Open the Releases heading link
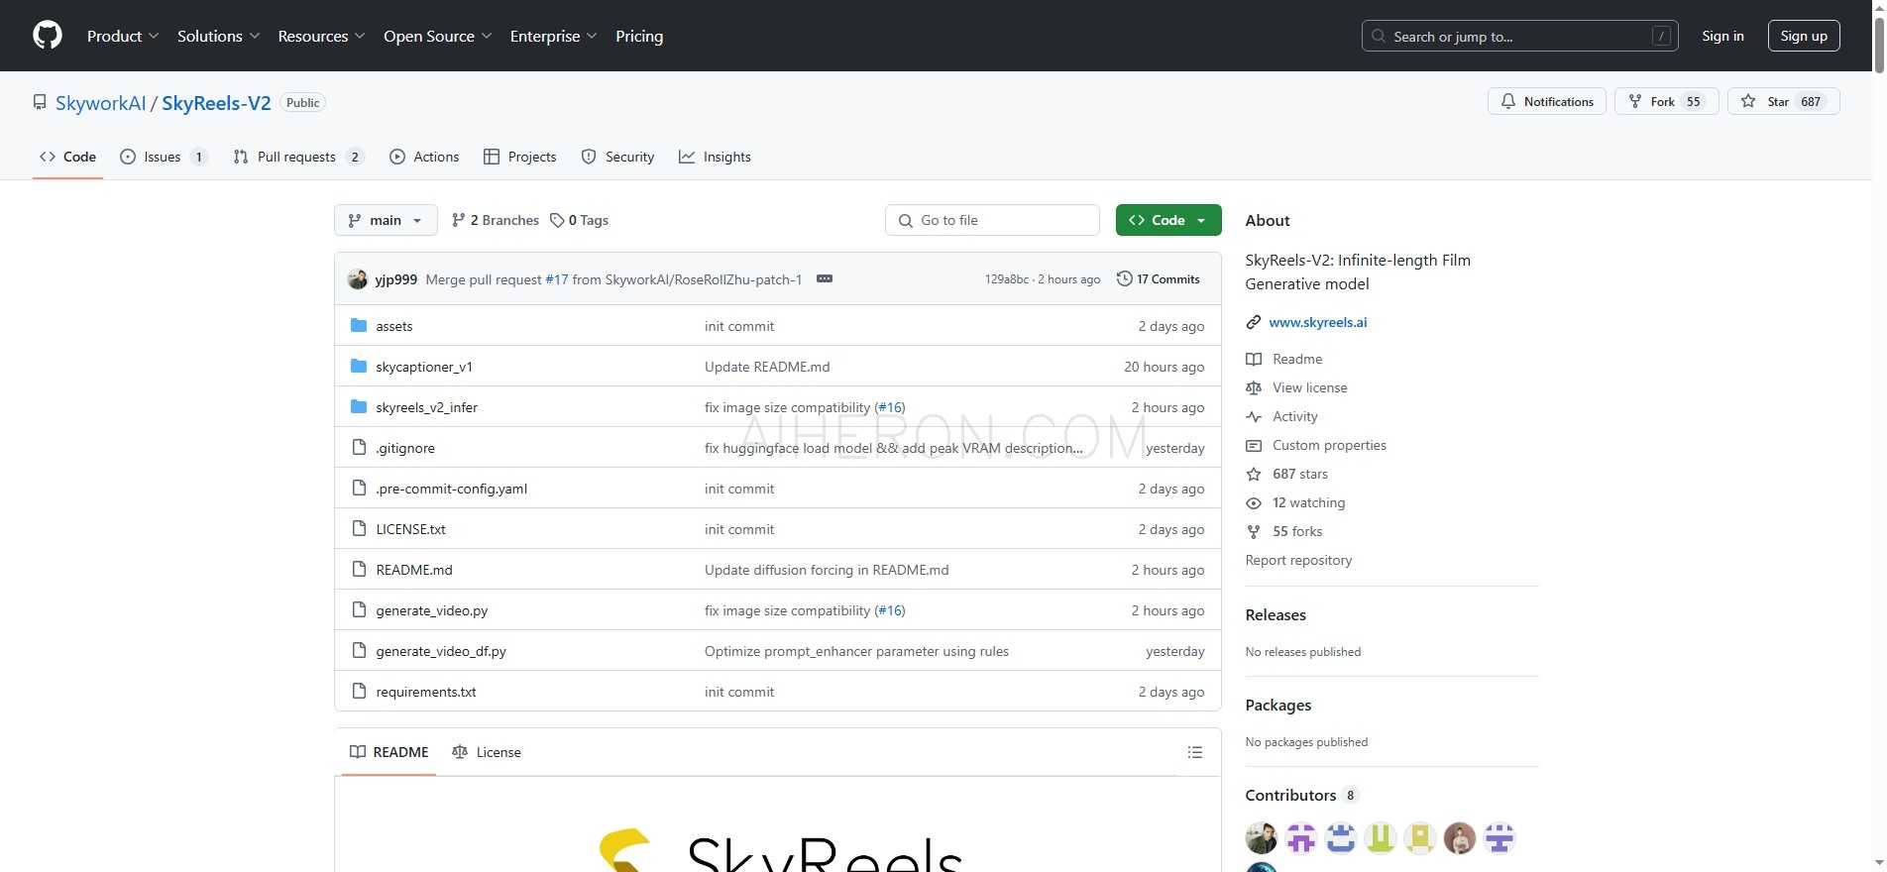 tap(1276, 614)
